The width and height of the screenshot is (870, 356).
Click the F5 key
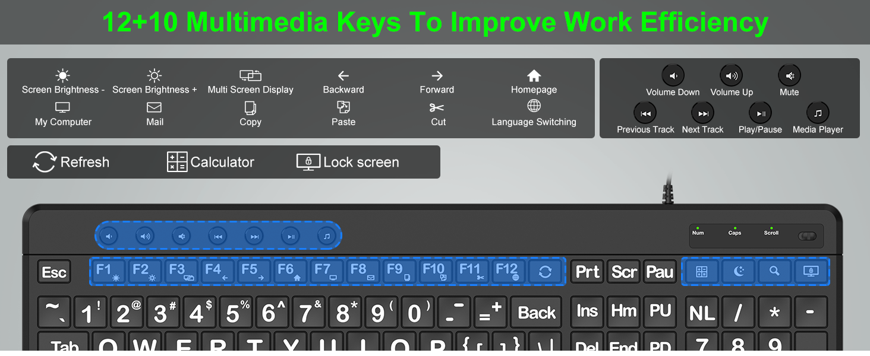(x=254, y=272)
